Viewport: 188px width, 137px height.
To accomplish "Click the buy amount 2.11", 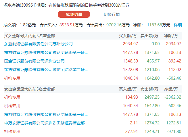I will click(134, 123).
